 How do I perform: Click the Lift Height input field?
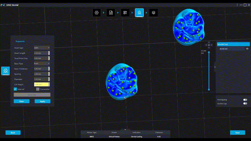(41, 84)
